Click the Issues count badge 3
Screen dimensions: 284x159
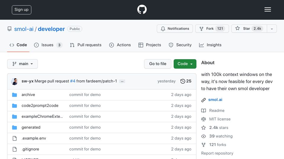[x=59, y=45]
